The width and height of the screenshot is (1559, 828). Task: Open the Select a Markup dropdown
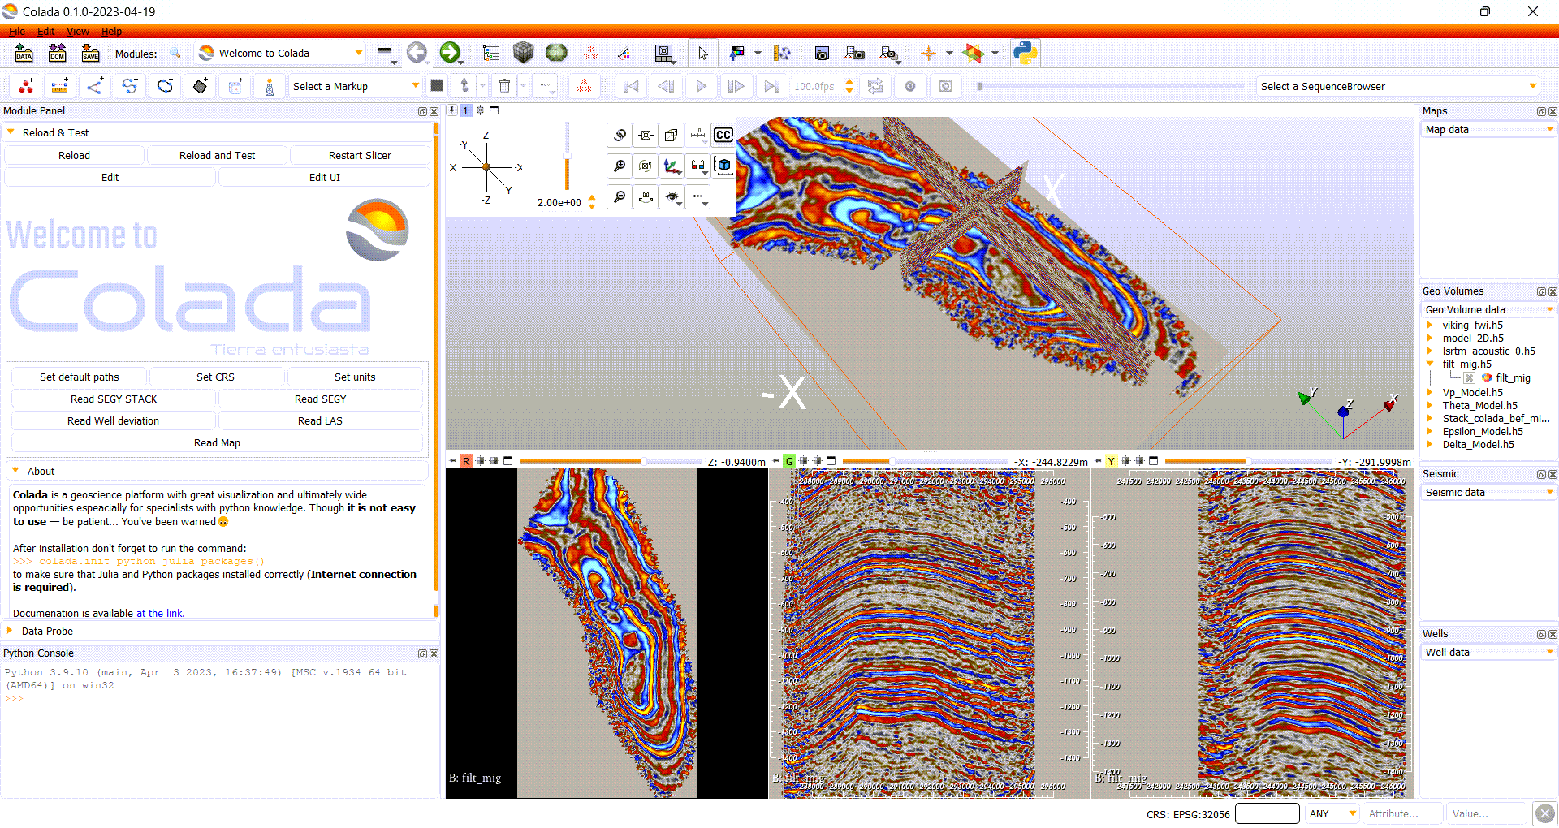coord(356,86)
